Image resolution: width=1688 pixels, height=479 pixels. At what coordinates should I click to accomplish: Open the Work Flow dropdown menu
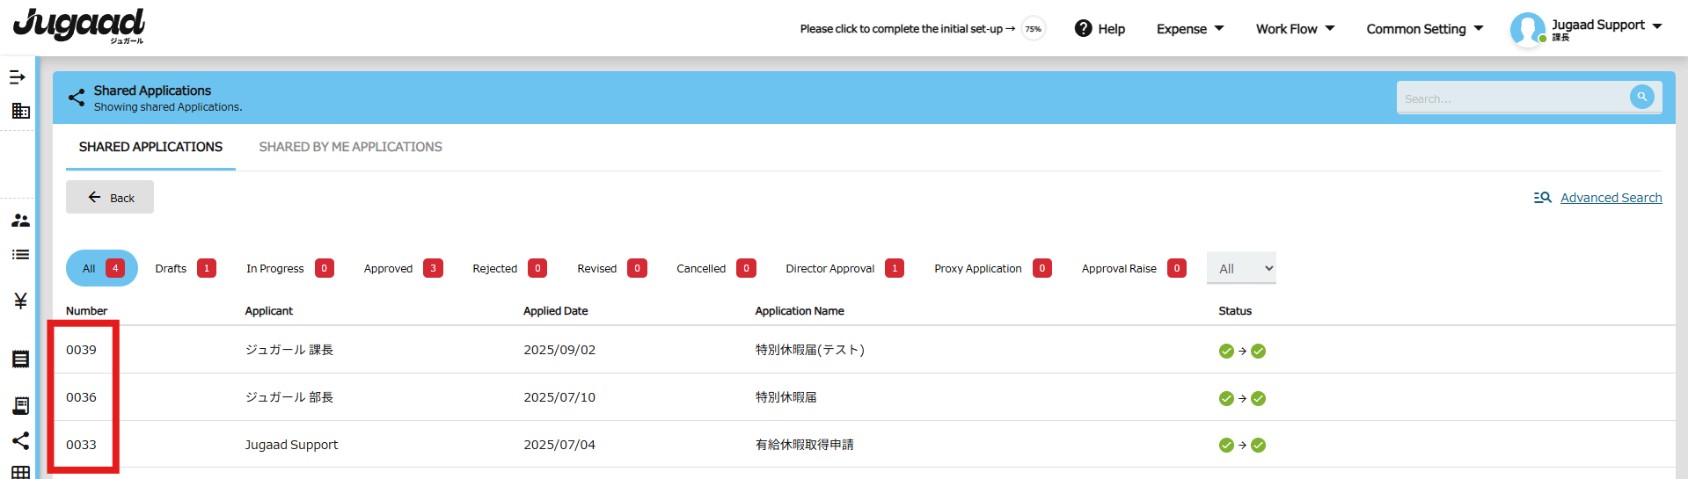pos(1295,29)
